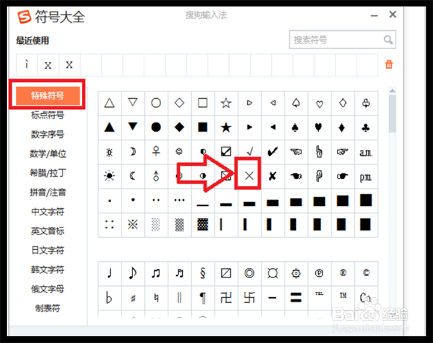Open the 拼音/注音 category
433x343 pixels.
[x=48, y=192]
